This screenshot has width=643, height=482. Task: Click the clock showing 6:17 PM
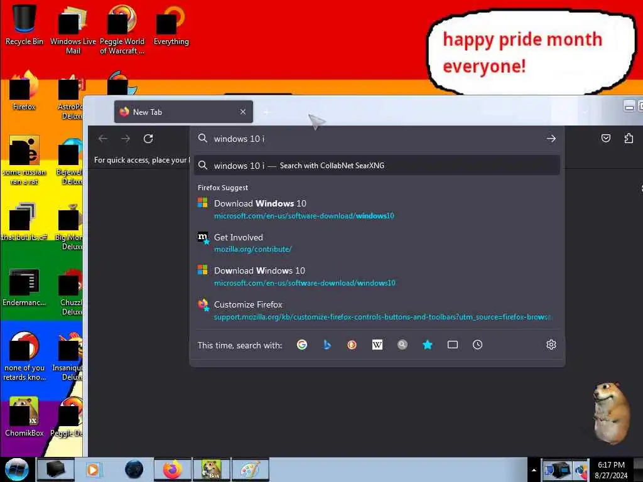pyautogui.click(x=611, y=469)
